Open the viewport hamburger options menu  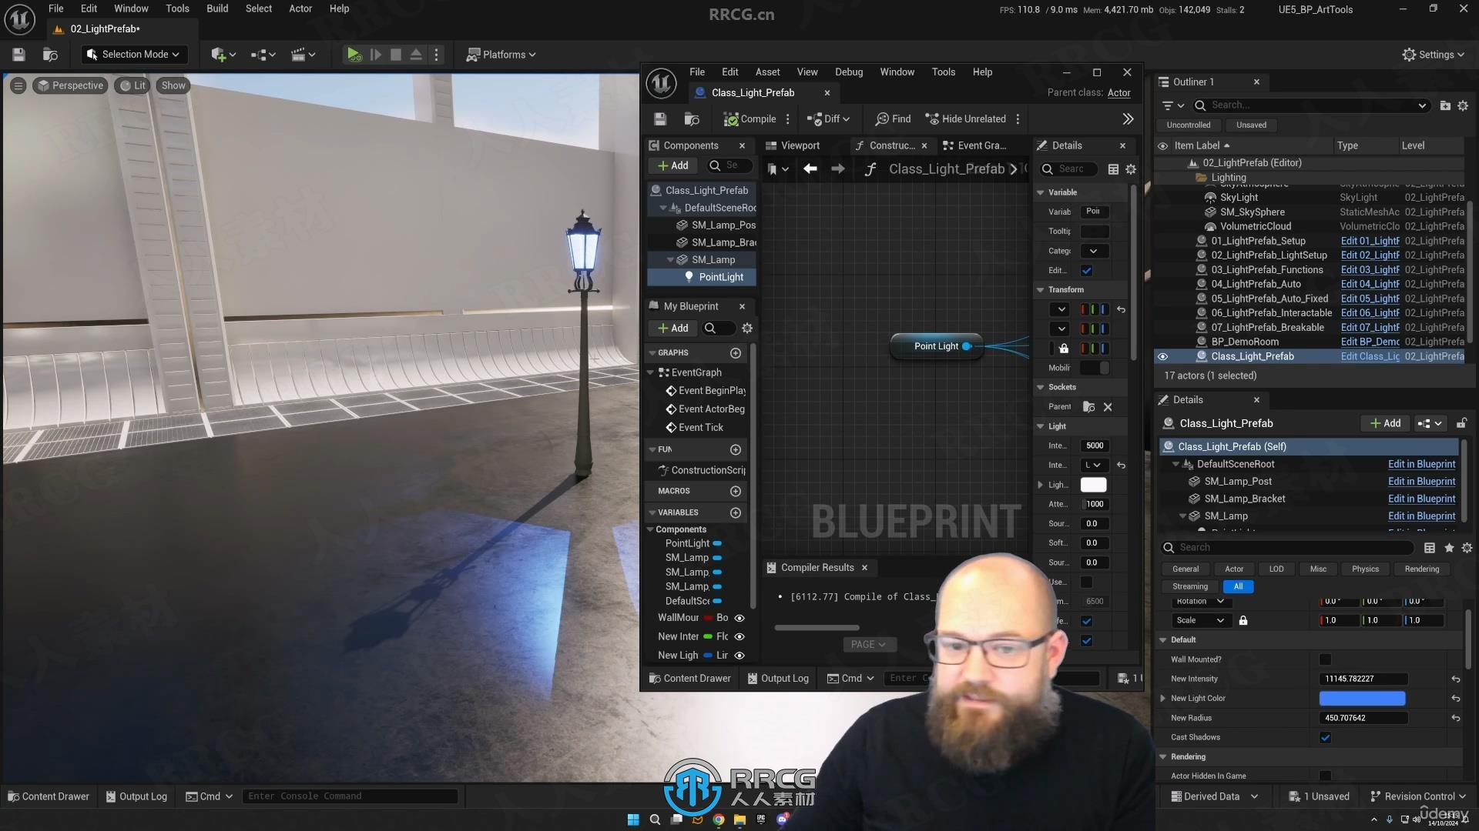(18, 85)
